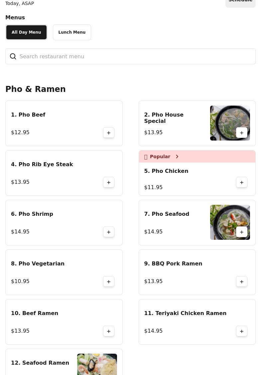Click the Schedule button
The height and width of the screenshot is (375, 261).
240,2
